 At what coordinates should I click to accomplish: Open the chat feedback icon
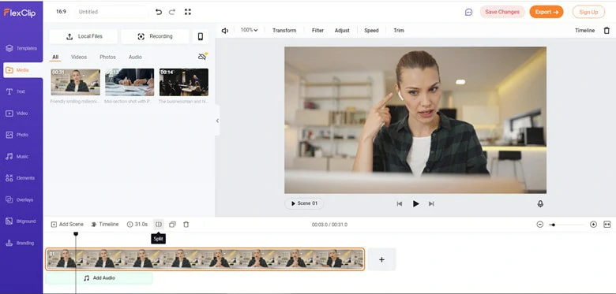[x=468, y=12]
